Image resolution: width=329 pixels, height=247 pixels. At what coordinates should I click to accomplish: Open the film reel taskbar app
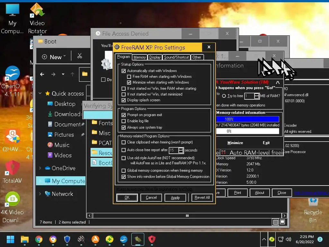(81, 239)
